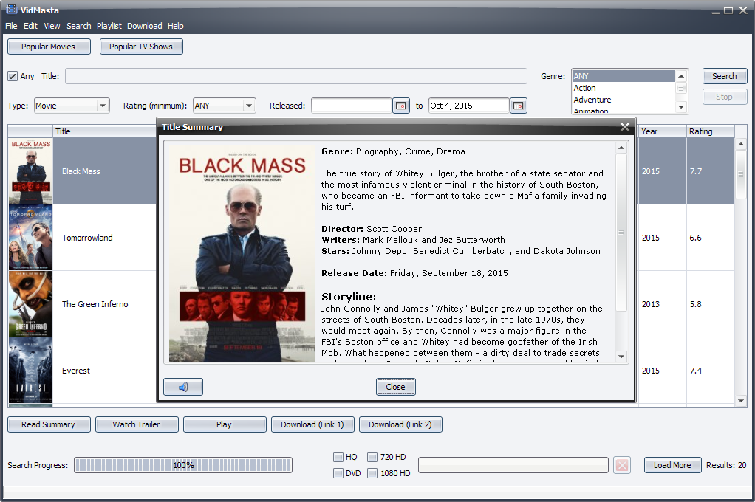The height and width of the screenshot is (502, 755).
Task: Enable the DVD quality checkbox
Action: [338, 473]
